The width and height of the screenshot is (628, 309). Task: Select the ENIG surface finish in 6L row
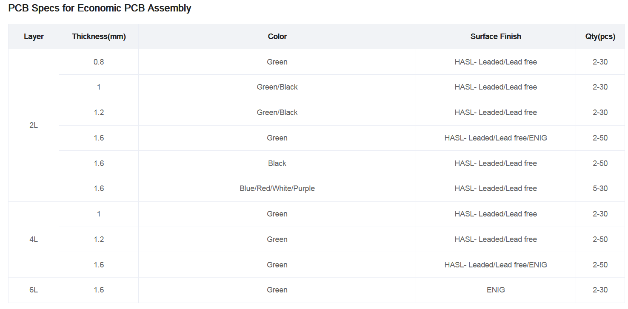[x=496, y=290]
